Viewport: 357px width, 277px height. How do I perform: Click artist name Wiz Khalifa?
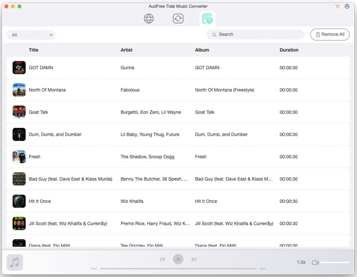point(132,201)
